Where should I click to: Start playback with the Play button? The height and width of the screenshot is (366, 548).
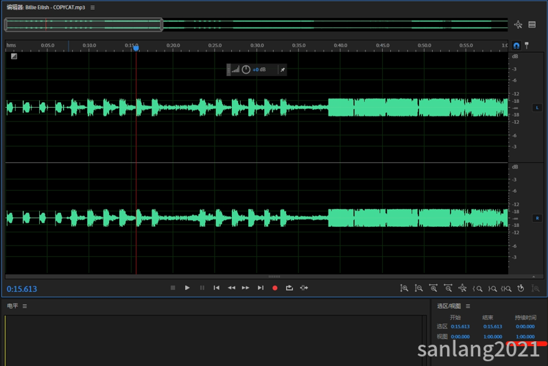(187, 288)
